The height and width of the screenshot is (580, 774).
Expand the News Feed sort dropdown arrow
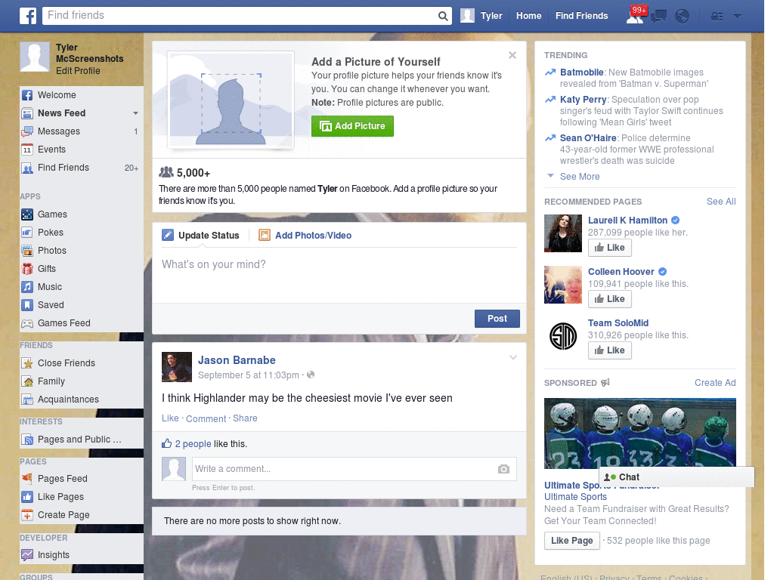135,113
